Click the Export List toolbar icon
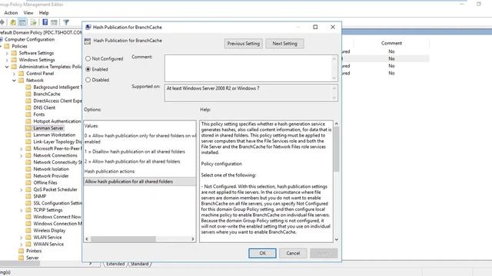The height and width of the screenshot is (276, 492). [x=33, y=22]
